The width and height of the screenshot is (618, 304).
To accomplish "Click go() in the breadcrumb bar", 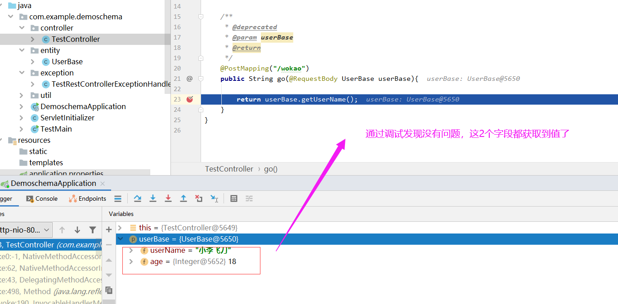I will pyautogui.click(x=271, y=169).
